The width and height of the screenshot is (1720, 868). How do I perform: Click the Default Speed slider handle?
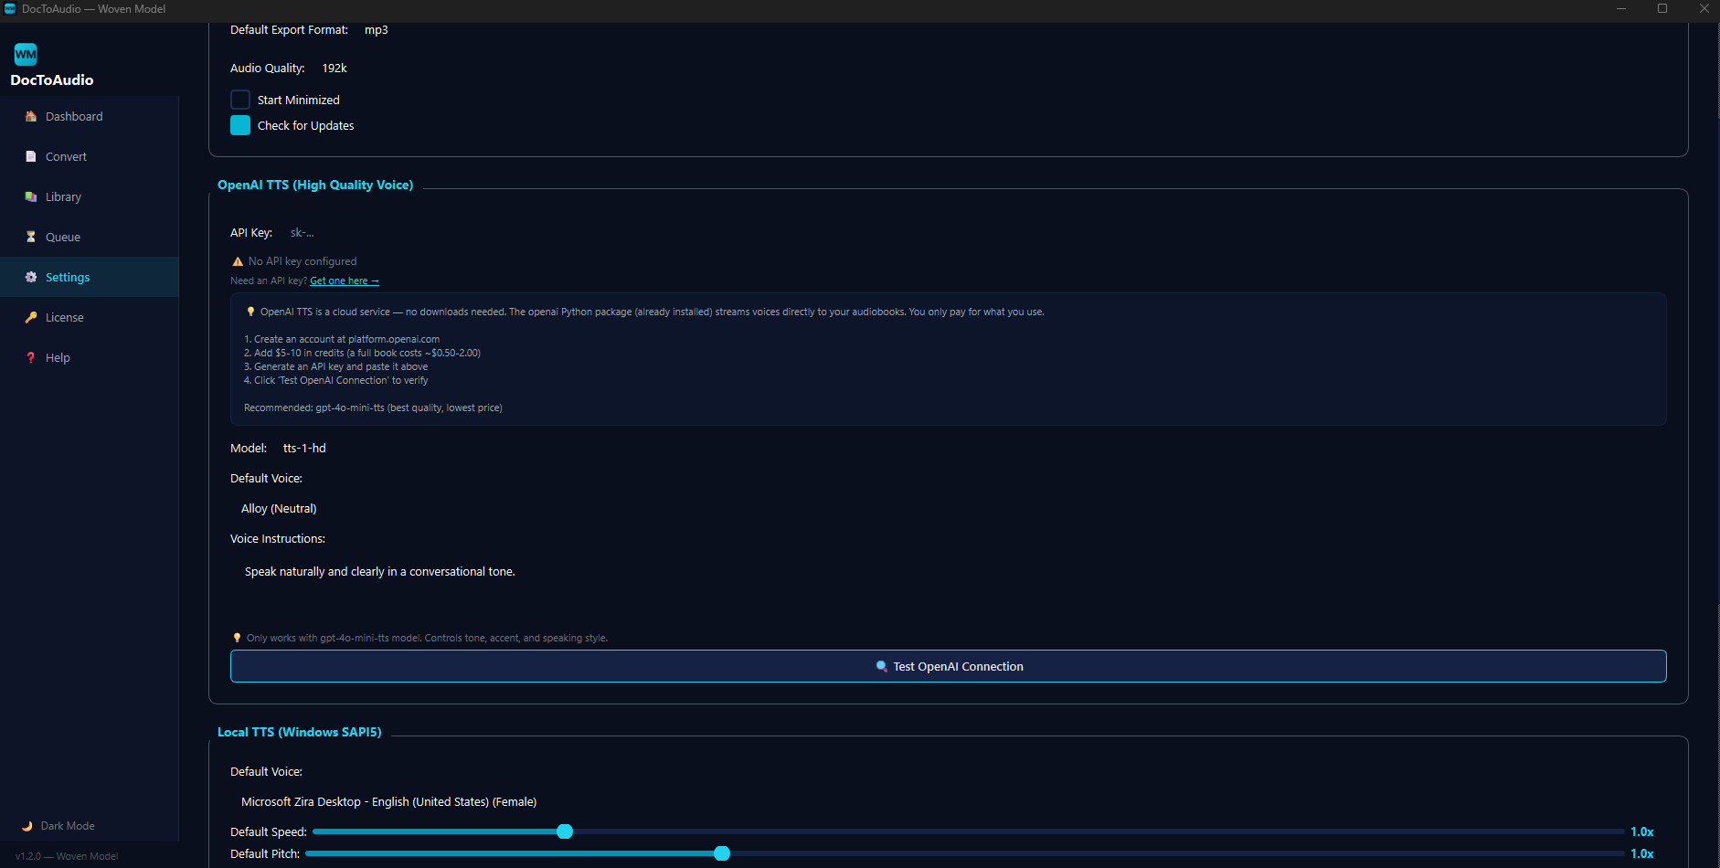point(565,831)
